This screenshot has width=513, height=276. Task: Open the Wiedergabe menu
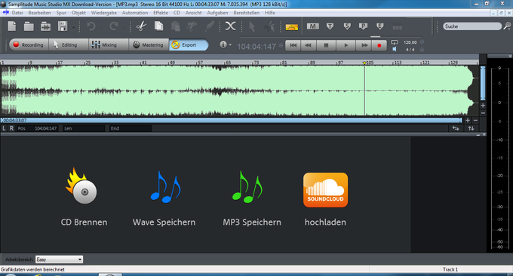(x=104, y=13)
